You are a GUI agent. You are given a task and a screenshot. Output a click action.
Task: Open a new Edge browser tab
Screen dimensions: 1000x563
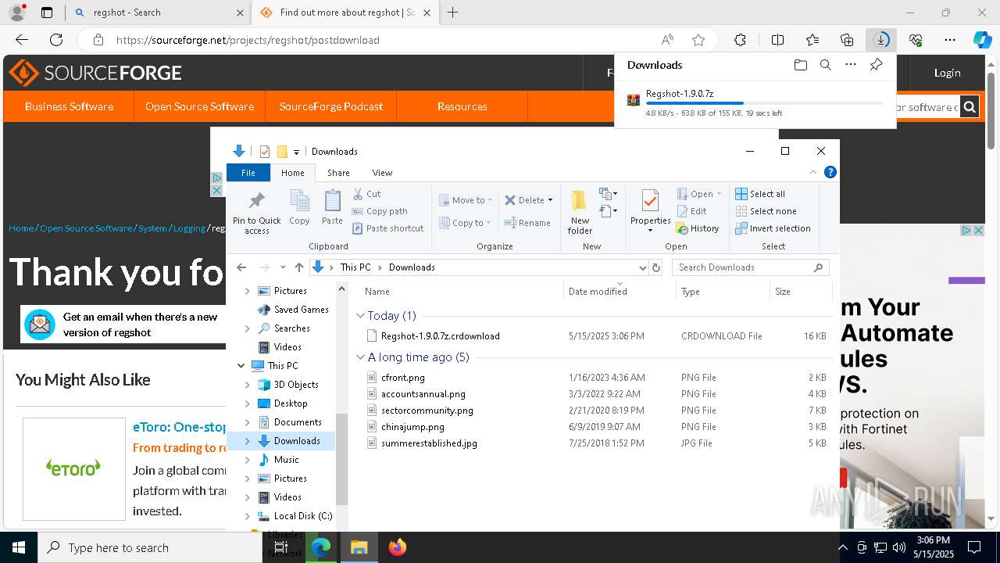(x=453, y=13)
